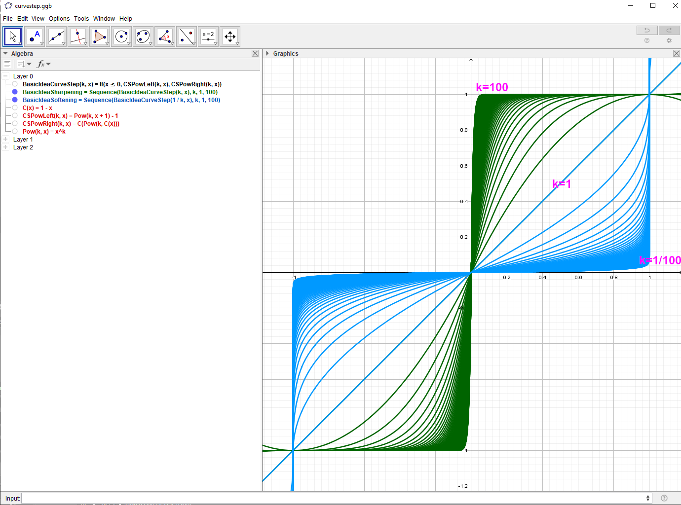The height and width of the screenshot is (505, 681).
Task: Open the Options menu
Action: point(59,19)
